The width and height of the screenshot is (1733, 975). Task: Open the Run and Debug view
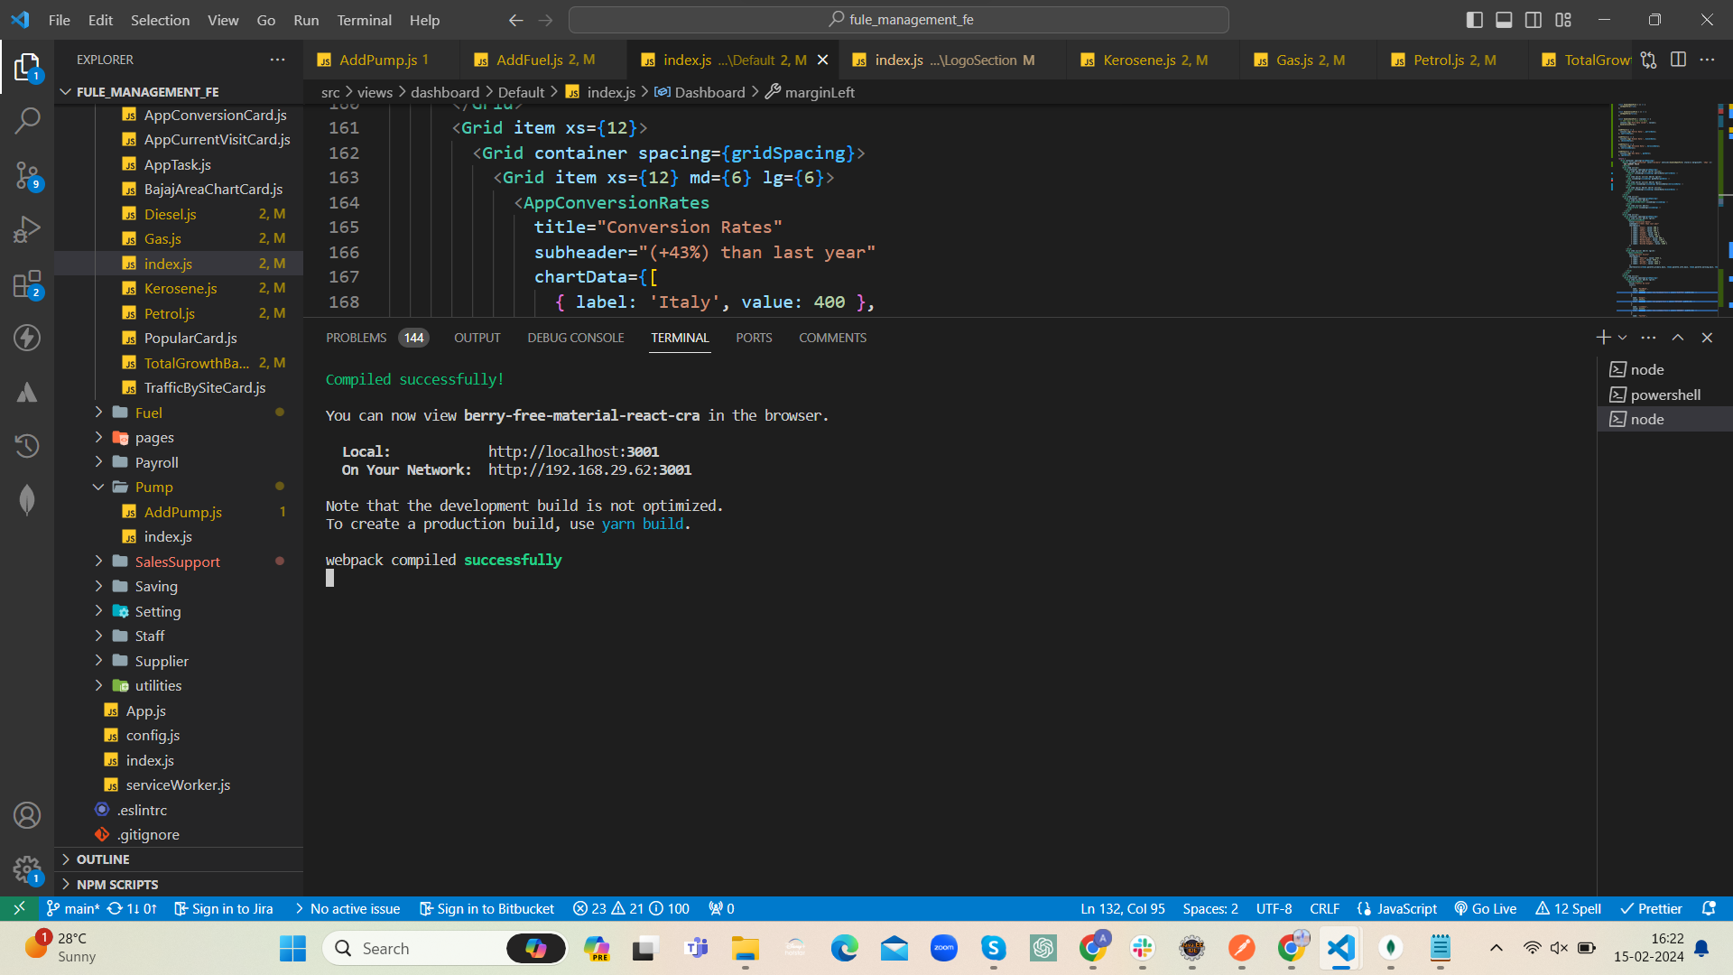tap(27, 229)
